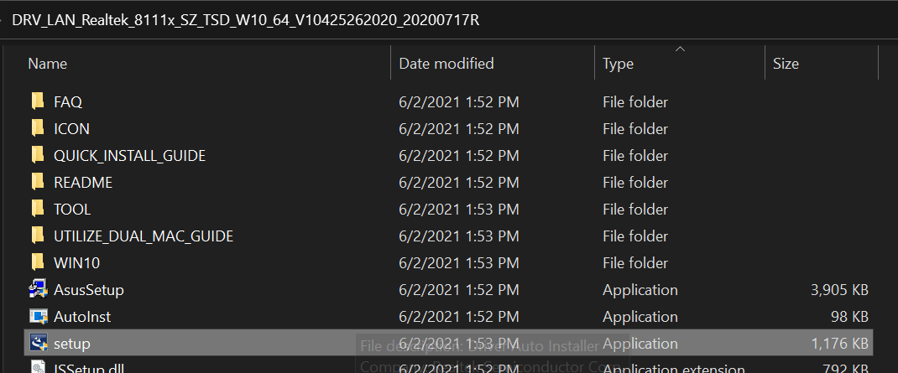Click the FAQ folder icon

point(38,101)
